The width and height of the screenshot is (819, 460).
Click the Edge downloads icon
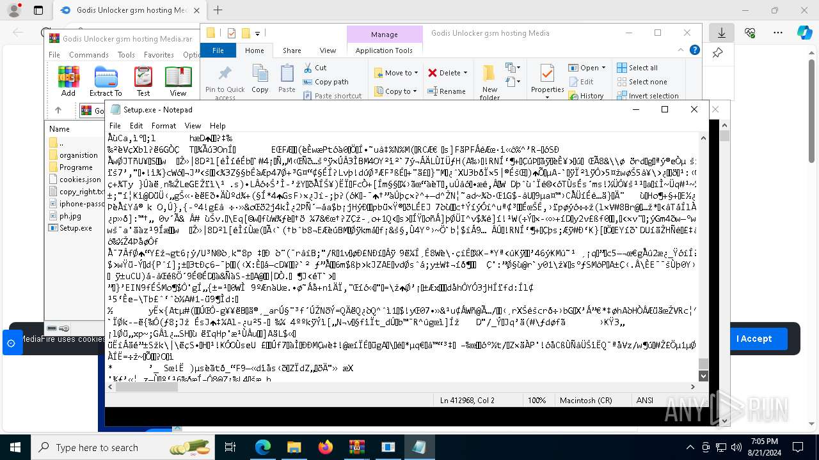(x=721, y=33)
